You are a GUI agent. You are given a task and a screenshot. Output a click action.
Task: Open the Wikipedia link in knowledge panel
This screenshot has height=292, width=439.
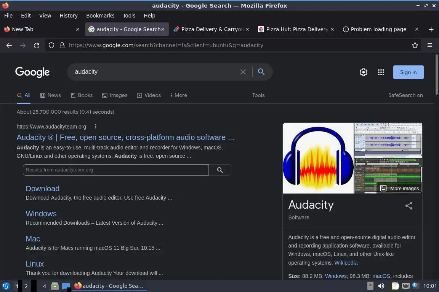point(346,263)
